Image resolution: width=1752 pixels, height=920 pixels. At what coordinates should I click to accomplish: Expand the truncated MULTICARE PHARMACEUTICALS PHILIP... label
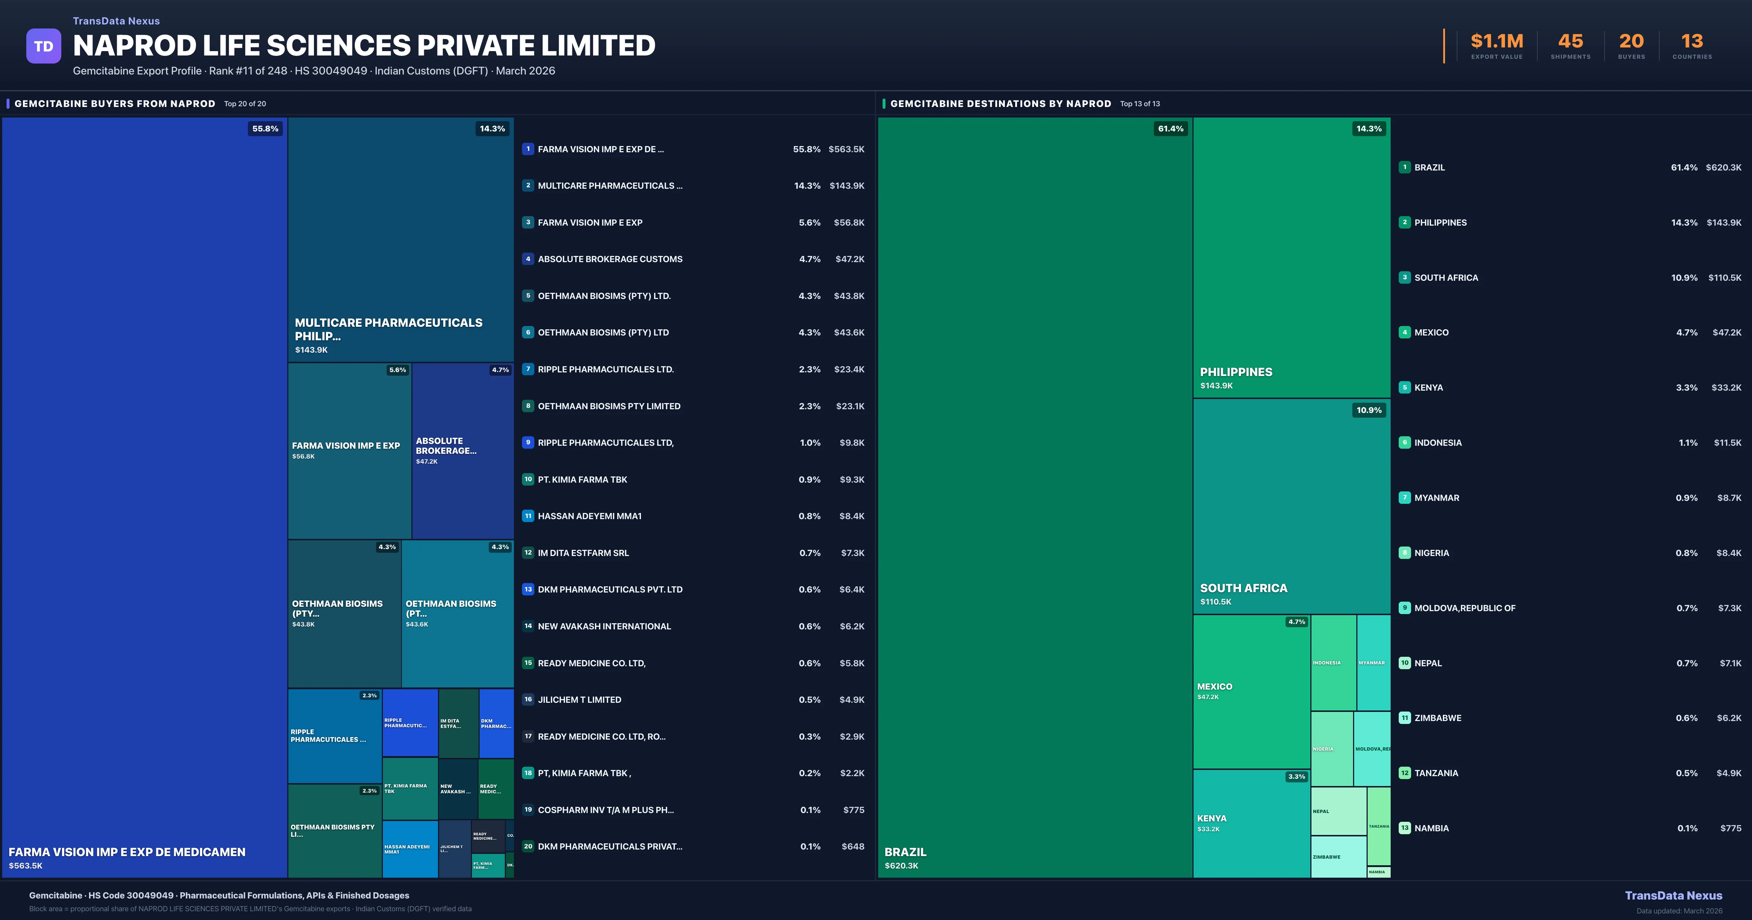pyautogui.click(x=388, y=329)
